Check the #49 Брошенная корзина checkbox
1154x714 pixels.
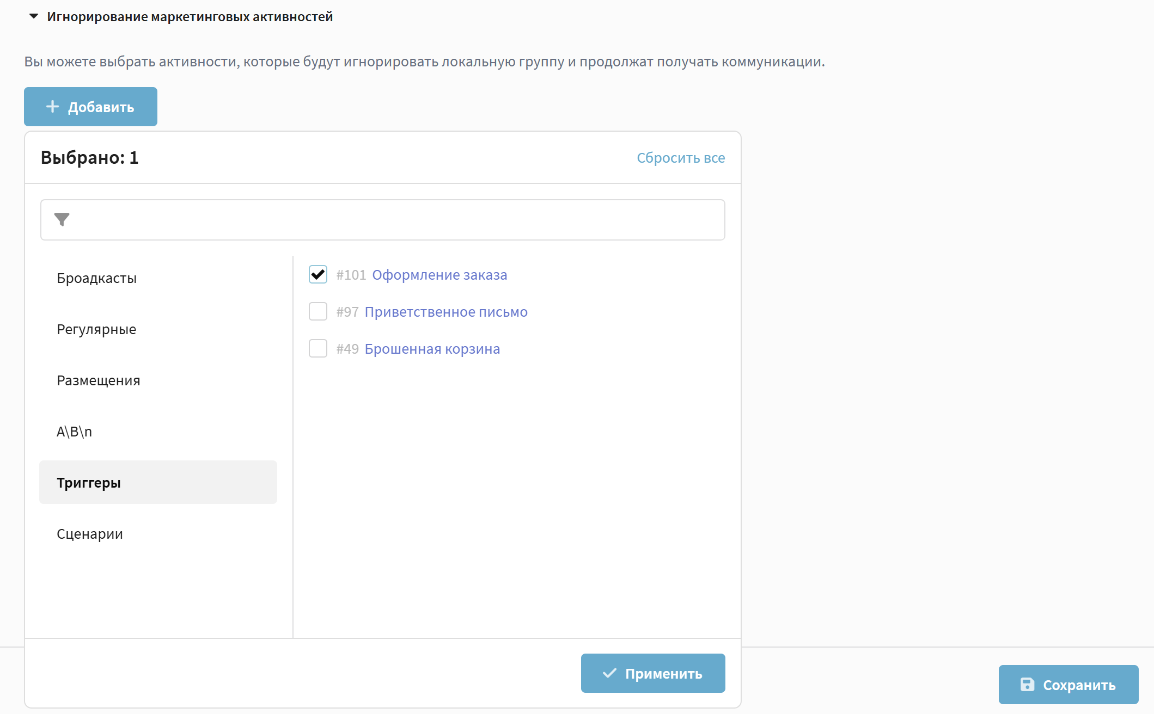point(318,348)
